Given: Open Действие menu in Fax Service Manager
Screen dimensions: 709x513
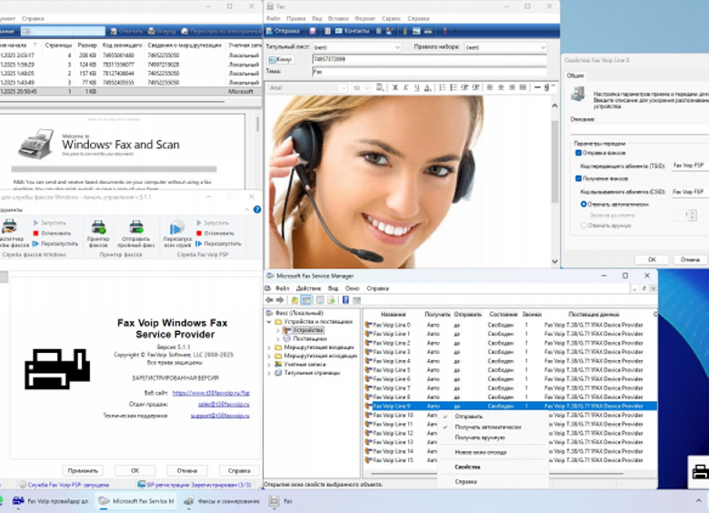Looking at the screenshot, I should (308, 288).
